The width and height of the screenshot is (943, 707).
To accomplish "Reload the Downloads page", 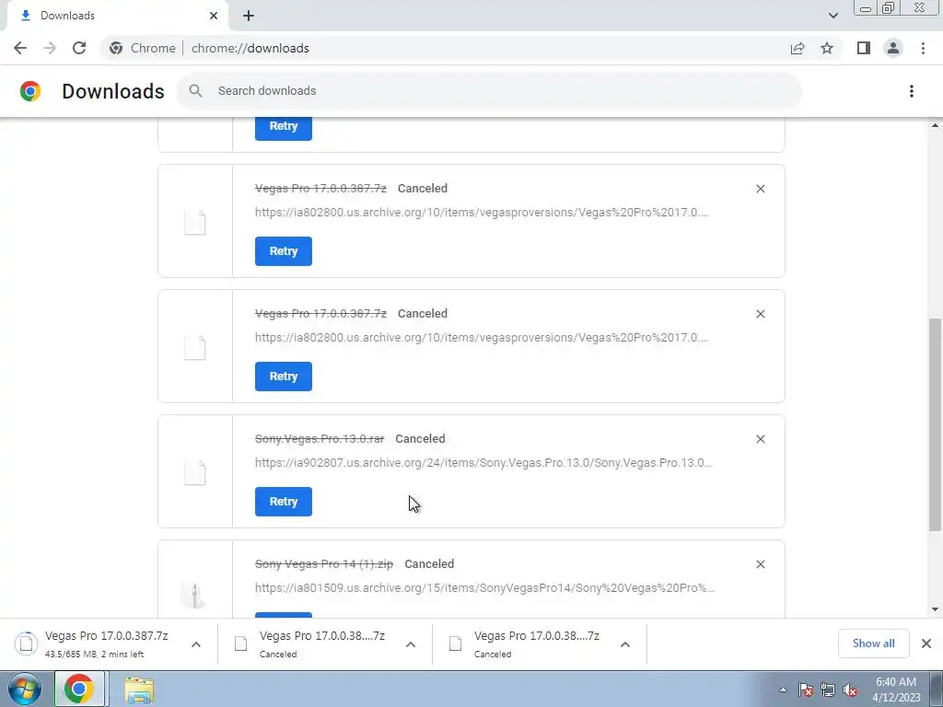I will (x=79, y=48).
